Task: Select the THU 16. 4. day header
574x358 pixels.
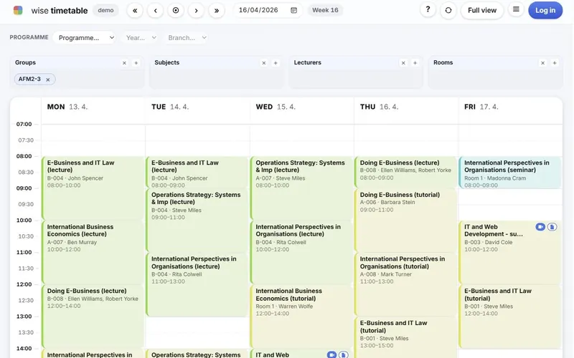Action: click(x=379, y=107)
